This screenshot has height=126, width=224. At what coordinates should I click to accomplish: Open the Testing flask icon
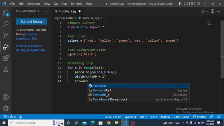[6, 69]
